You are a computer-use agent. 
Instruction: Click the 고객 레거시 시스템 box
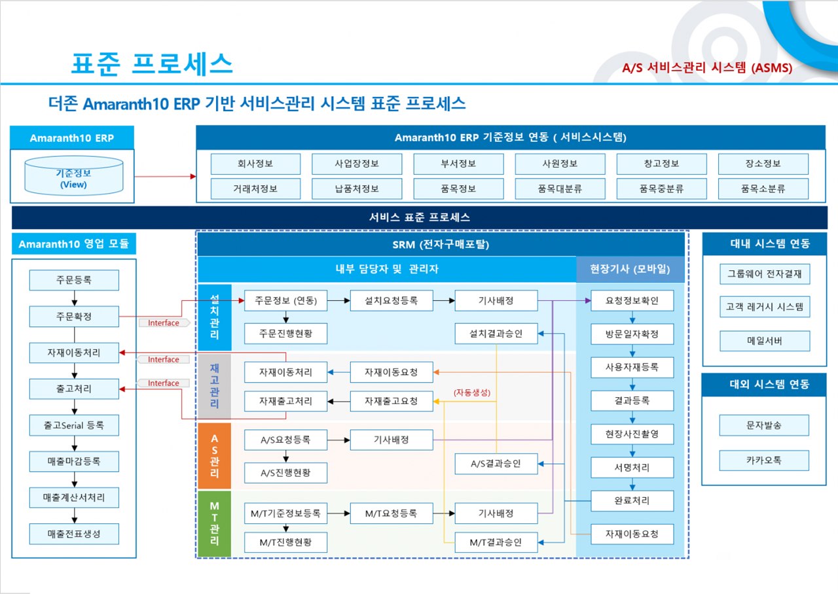click(x=764, y=307)
